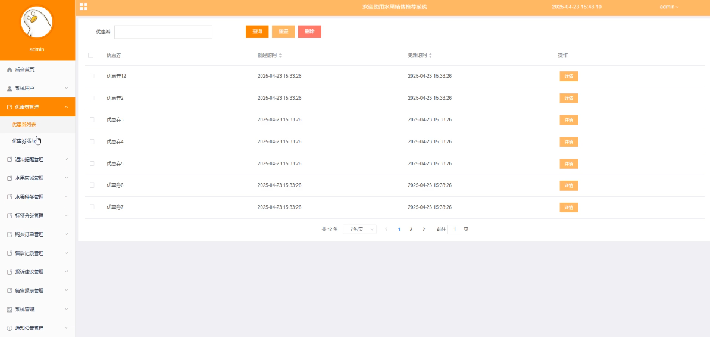Image resolution: width=710 pixels, height=337 pixels.
Task: Click the icon beside 销售报表管理
Action: (x=10, y=291)
